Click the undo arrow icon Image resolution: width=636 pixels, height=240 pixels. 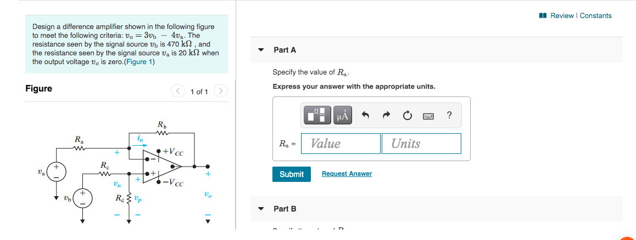(x=365, y=116)
